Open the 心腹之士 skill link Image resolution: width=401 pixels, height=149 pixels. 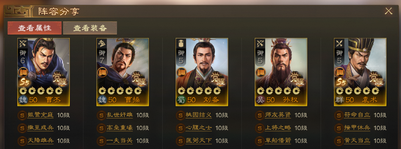199,128
